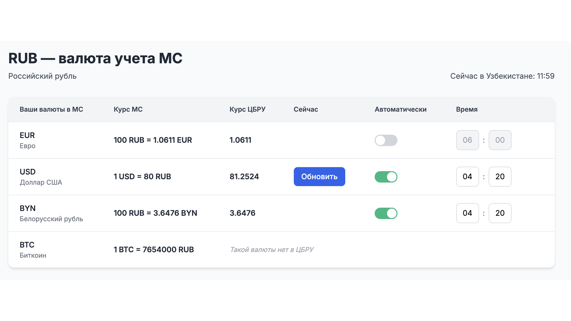Select the BYN Белорусский рубль row label

click(51, 213)
